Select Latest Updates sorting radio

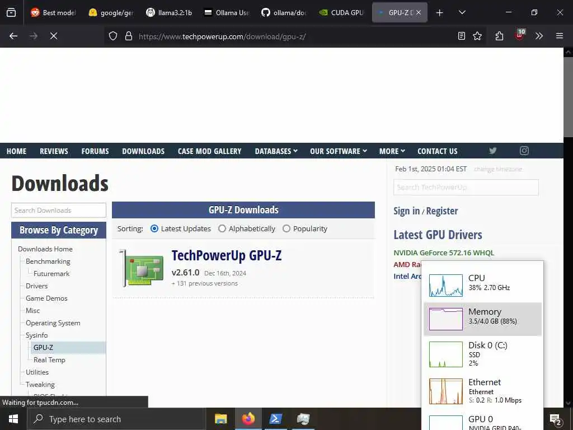[154, 228]
